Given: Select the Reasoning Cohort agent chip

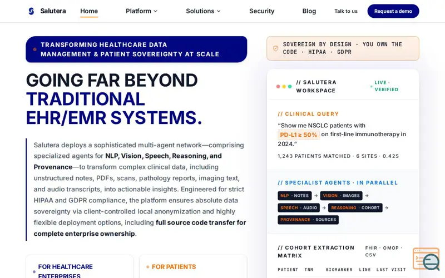Looking at the screenshot, I should [x=355, y=208].
